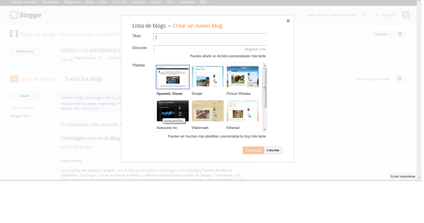The width and height of the screenshot is (424, 223).
Task: Focus the Título input field
Action: click(210, 37)
